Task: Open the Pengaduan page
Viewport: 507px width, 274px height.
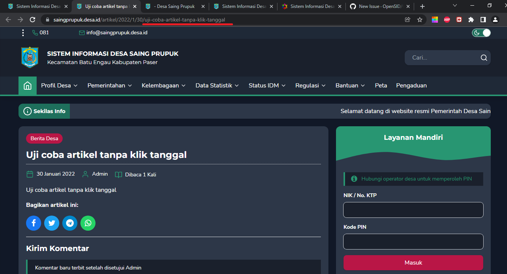Action: coord(411,85)
